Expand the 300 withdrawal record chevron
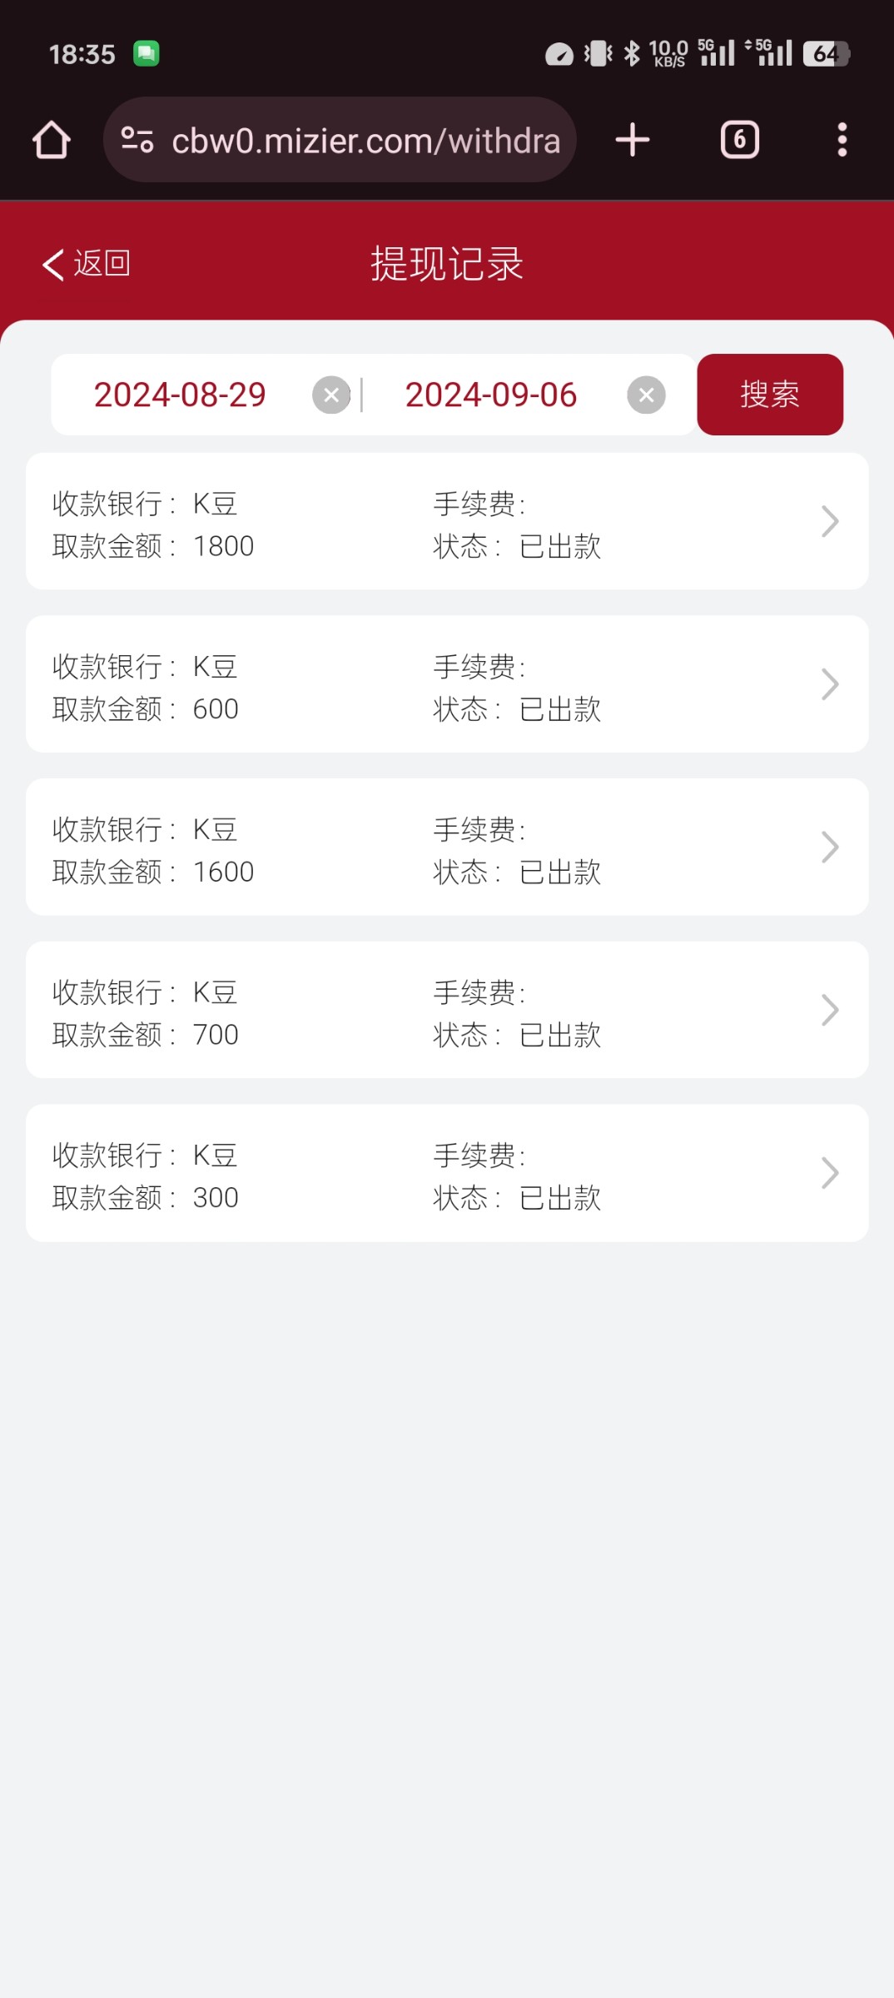 tap(829, 1173)
